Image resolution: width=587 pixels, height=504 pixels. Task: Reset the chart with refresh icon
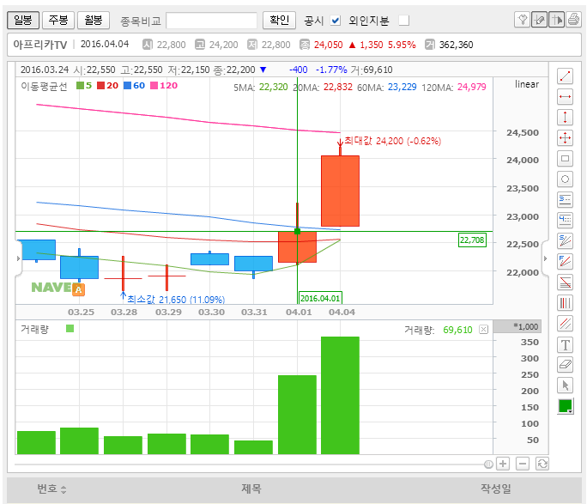542,464
